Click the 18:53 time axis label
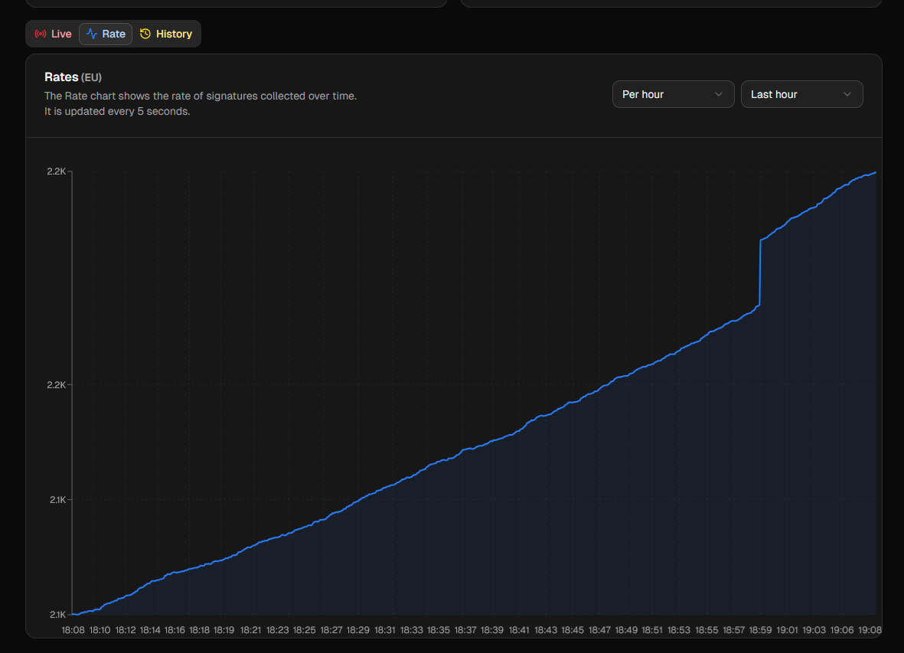Viewport: 904px width, 653px height. pyautogui.click(x=679, y=630)
